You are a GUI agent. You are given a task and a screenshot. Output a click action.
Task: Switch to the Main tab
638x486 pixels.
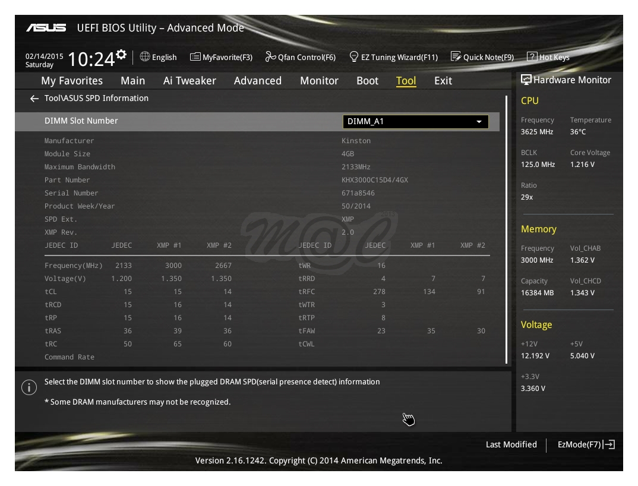[132, 81]
